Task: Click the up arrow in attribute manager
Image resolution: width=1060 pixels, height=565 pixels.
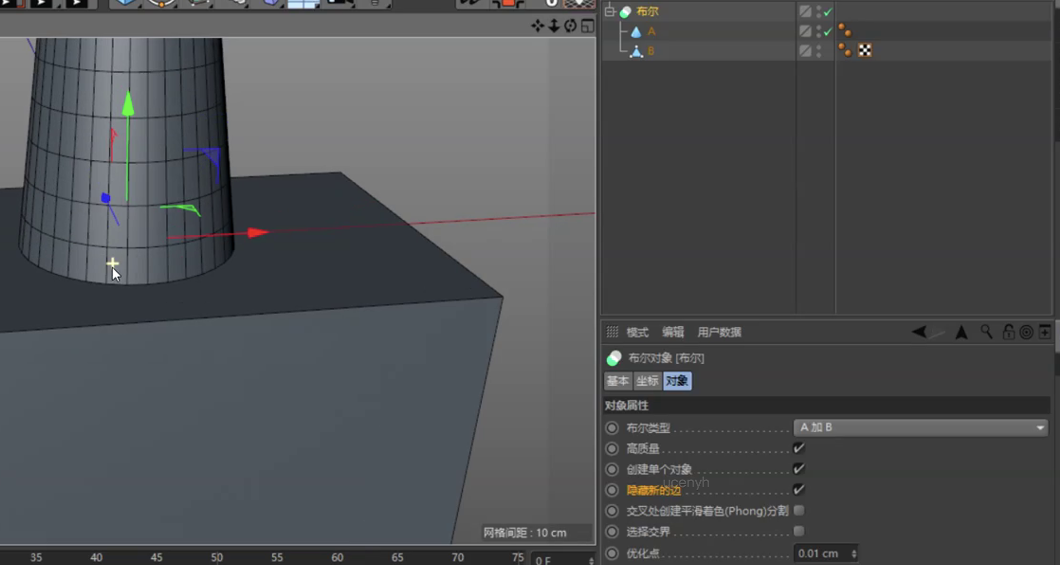Action: coord(961,333)
